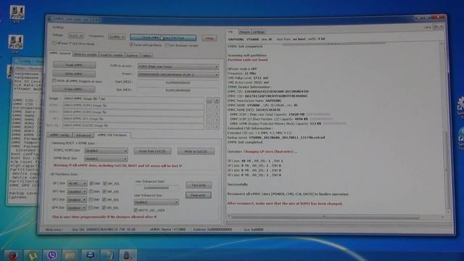This screenshot has width=464, height=261.
Task: Click the Stop button
Action: [210, 38]
